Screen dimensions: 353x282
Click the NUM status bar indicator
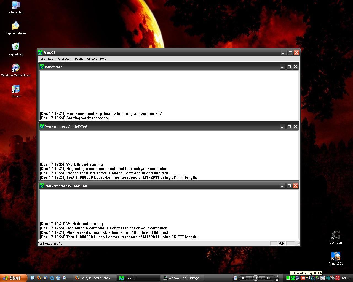pos(281,243)
